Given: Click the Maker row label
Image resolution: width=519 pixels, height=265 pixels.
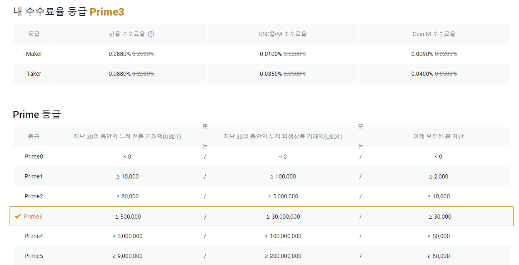Looking at the screenshot, I should pos(34,54).
